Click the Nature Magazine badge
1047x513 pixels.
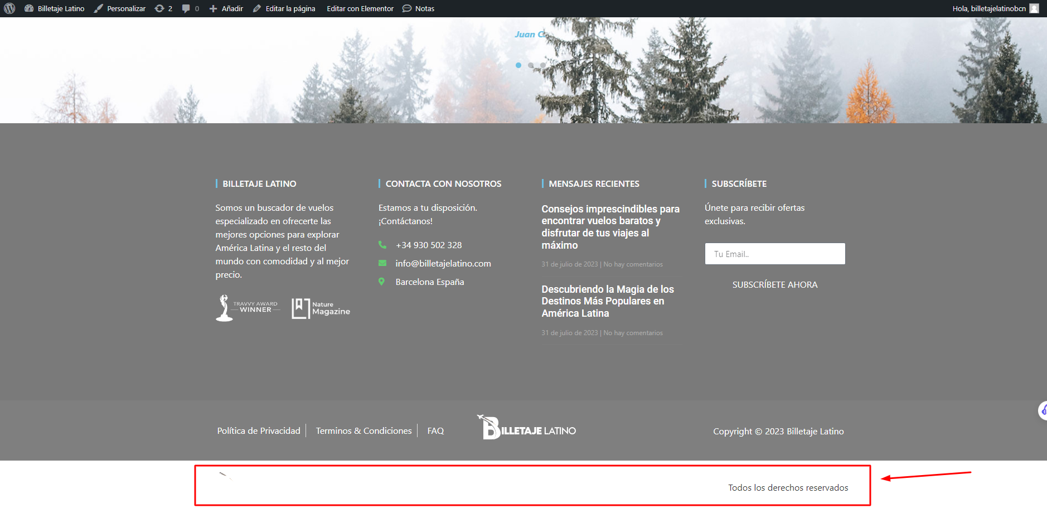coord(321,308)
